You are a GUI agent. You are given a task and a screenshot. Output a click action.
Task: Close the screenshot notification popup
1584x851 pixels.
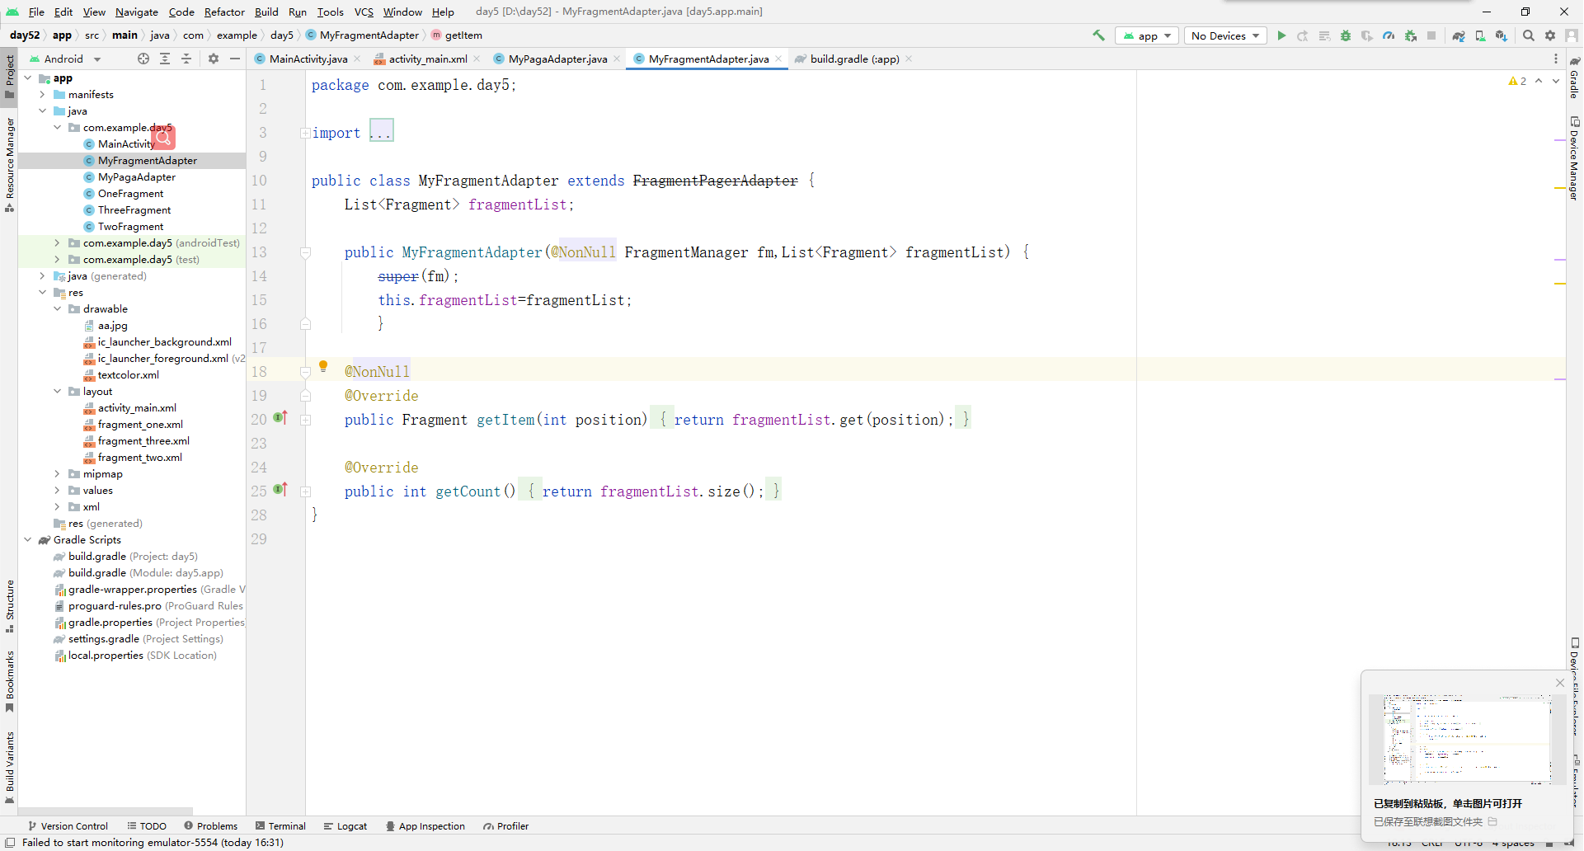coord(1560,683)
